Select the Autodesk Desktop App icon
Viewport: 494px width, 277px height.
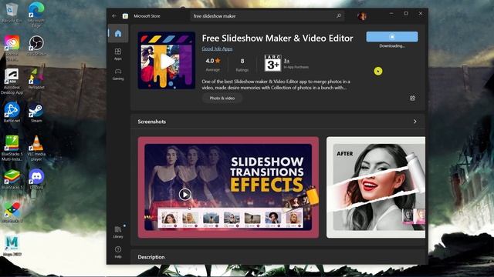(12, 82)
